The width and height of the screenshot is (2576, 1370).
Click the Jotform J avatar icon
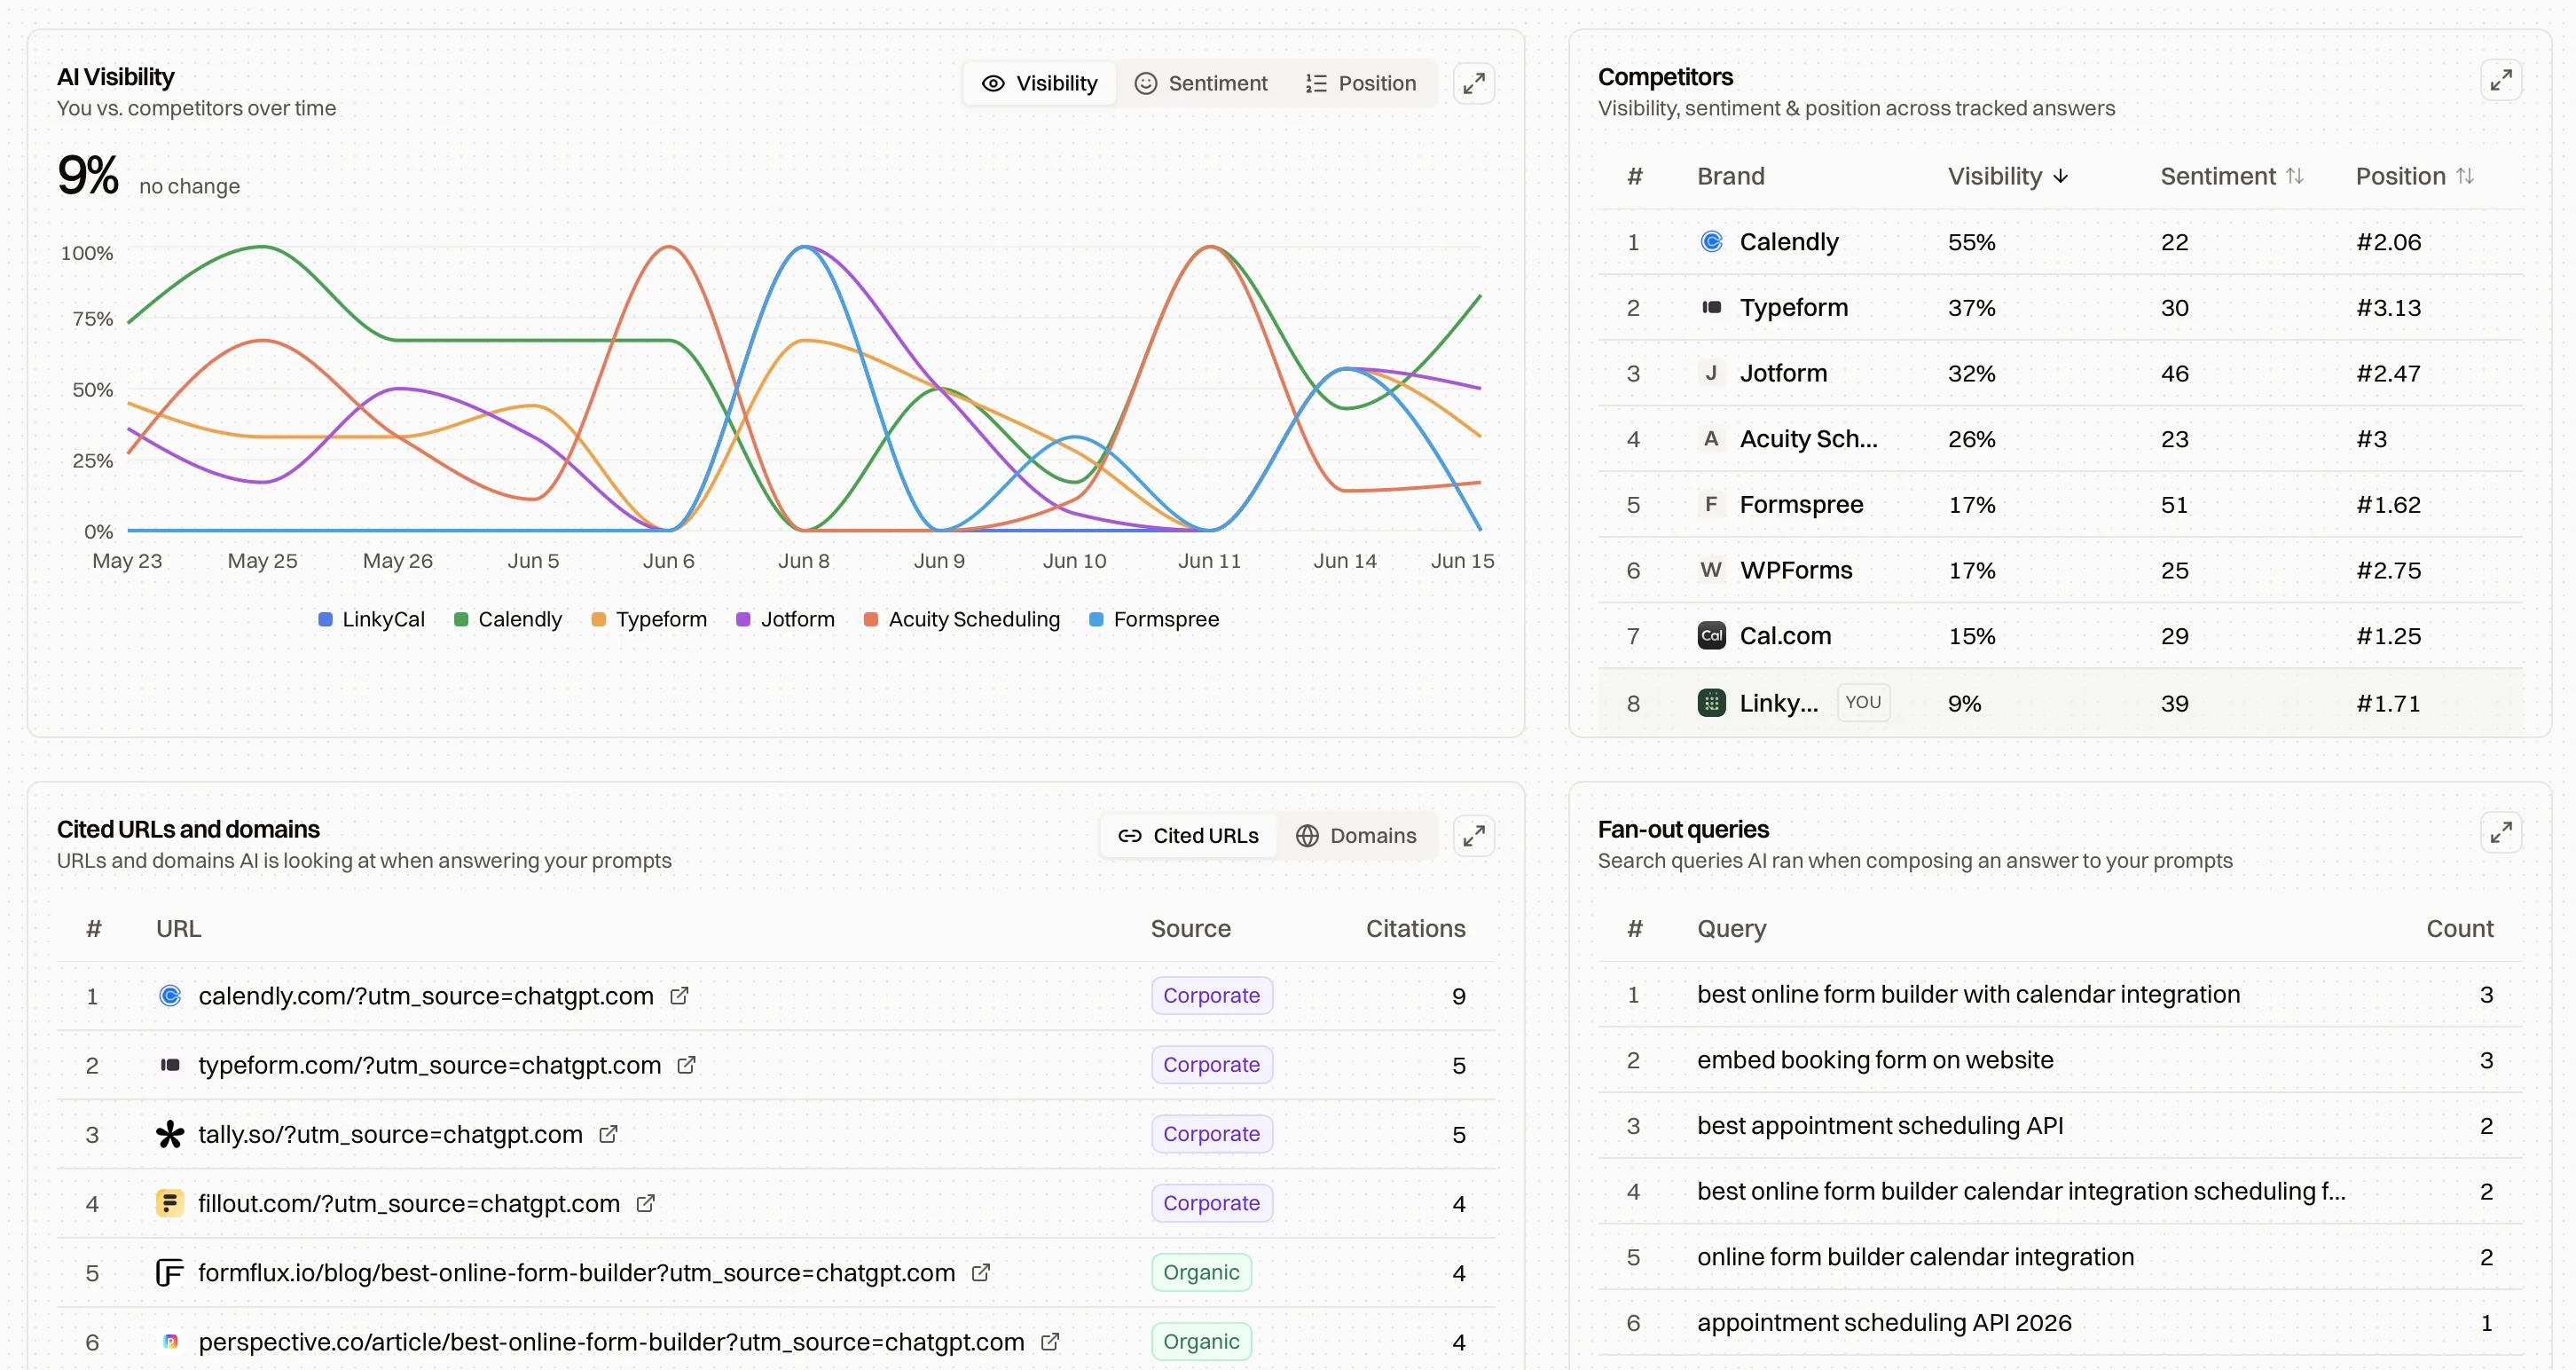point(1711,373)
